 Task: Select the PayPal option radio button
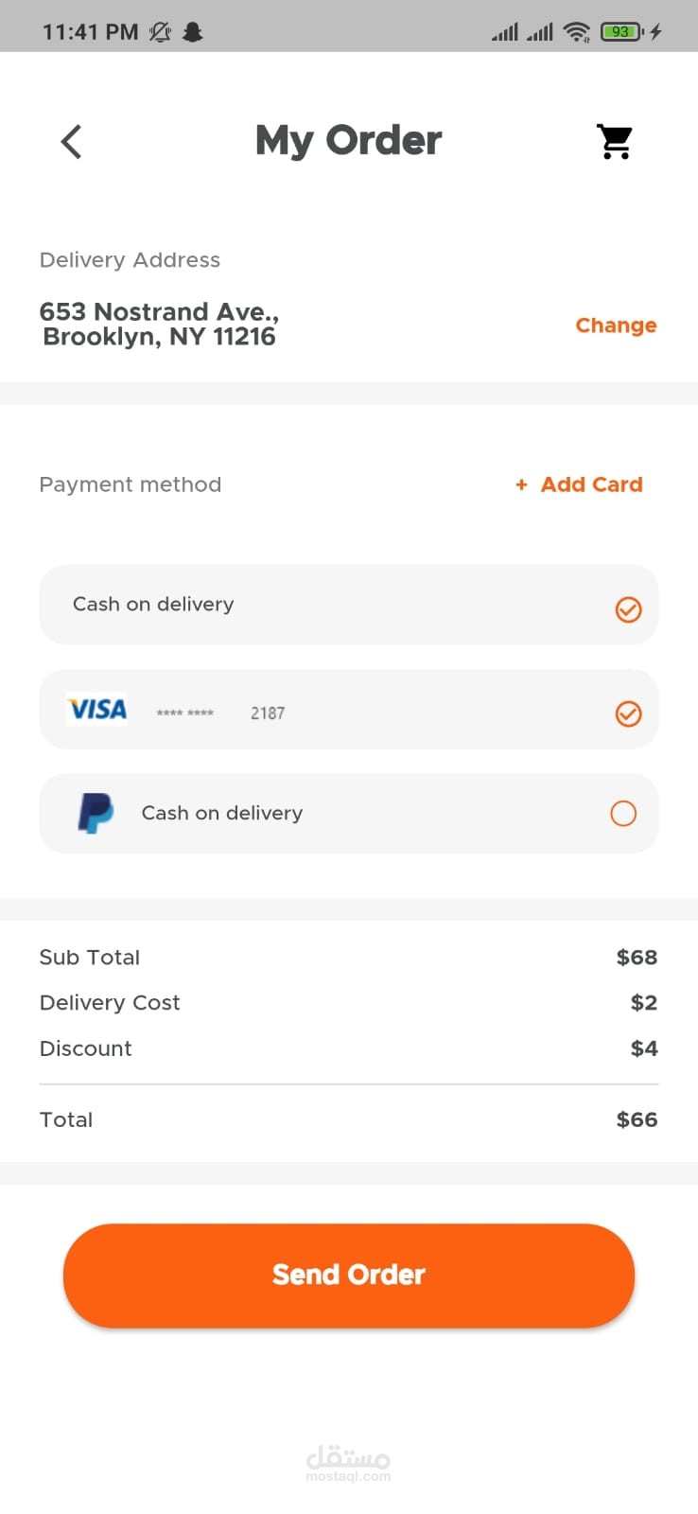(623, 813)
